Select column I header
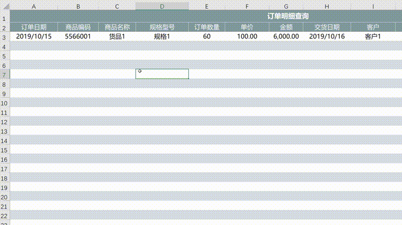Viewport: 402px width, 225px height. 373,6
